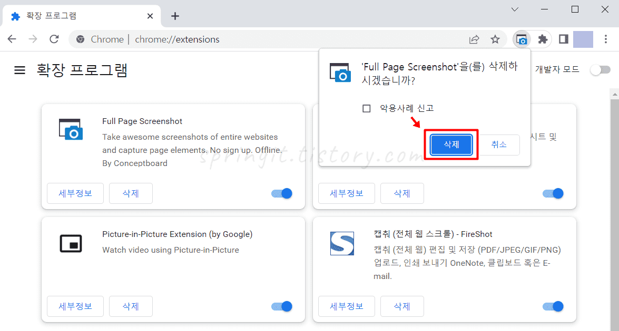Click the page scrollbar up arrow

[x=615, y=95]
